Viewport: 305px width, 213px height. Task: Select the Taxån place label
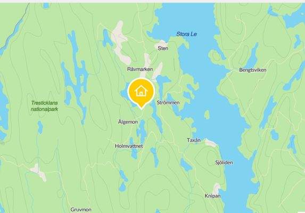pyautogui.click(x=194, y=140)
